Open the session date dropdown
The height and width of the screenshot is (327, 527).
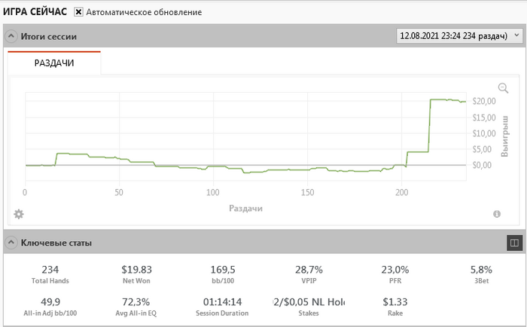458,36
